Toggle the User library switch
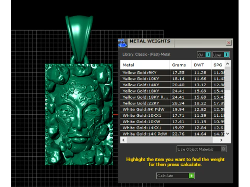The width and height of the screenshot is (250, 187). coord(221,55)
